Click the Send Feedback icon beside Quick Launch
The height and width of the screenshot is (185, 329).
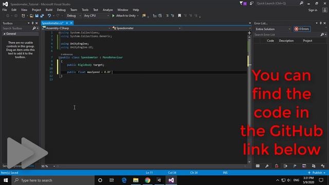251,4
